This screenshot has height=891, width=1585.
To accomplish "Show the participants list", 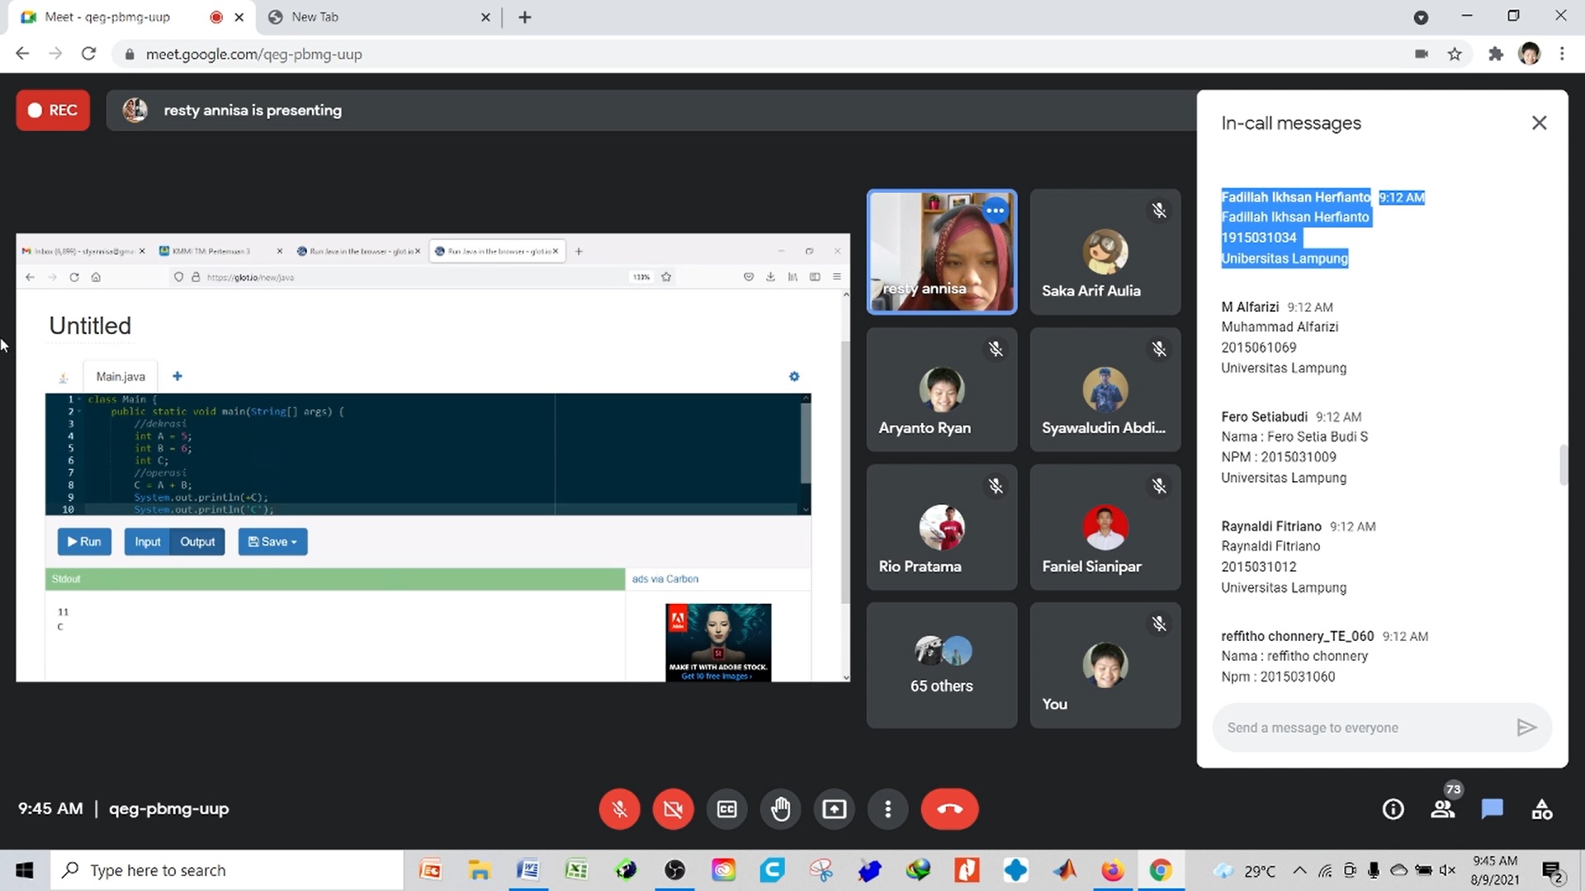I will click(x=1443, y=809).
